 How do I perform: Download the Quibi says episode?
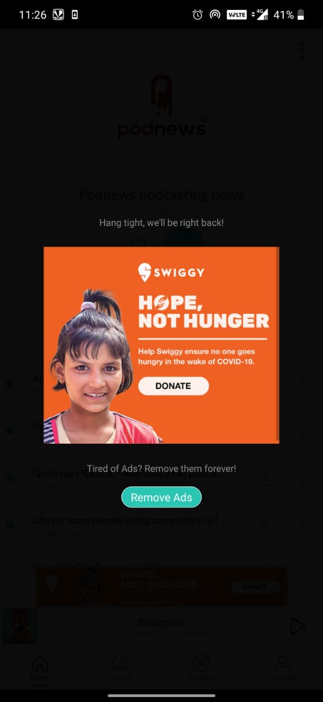point(264,478)
